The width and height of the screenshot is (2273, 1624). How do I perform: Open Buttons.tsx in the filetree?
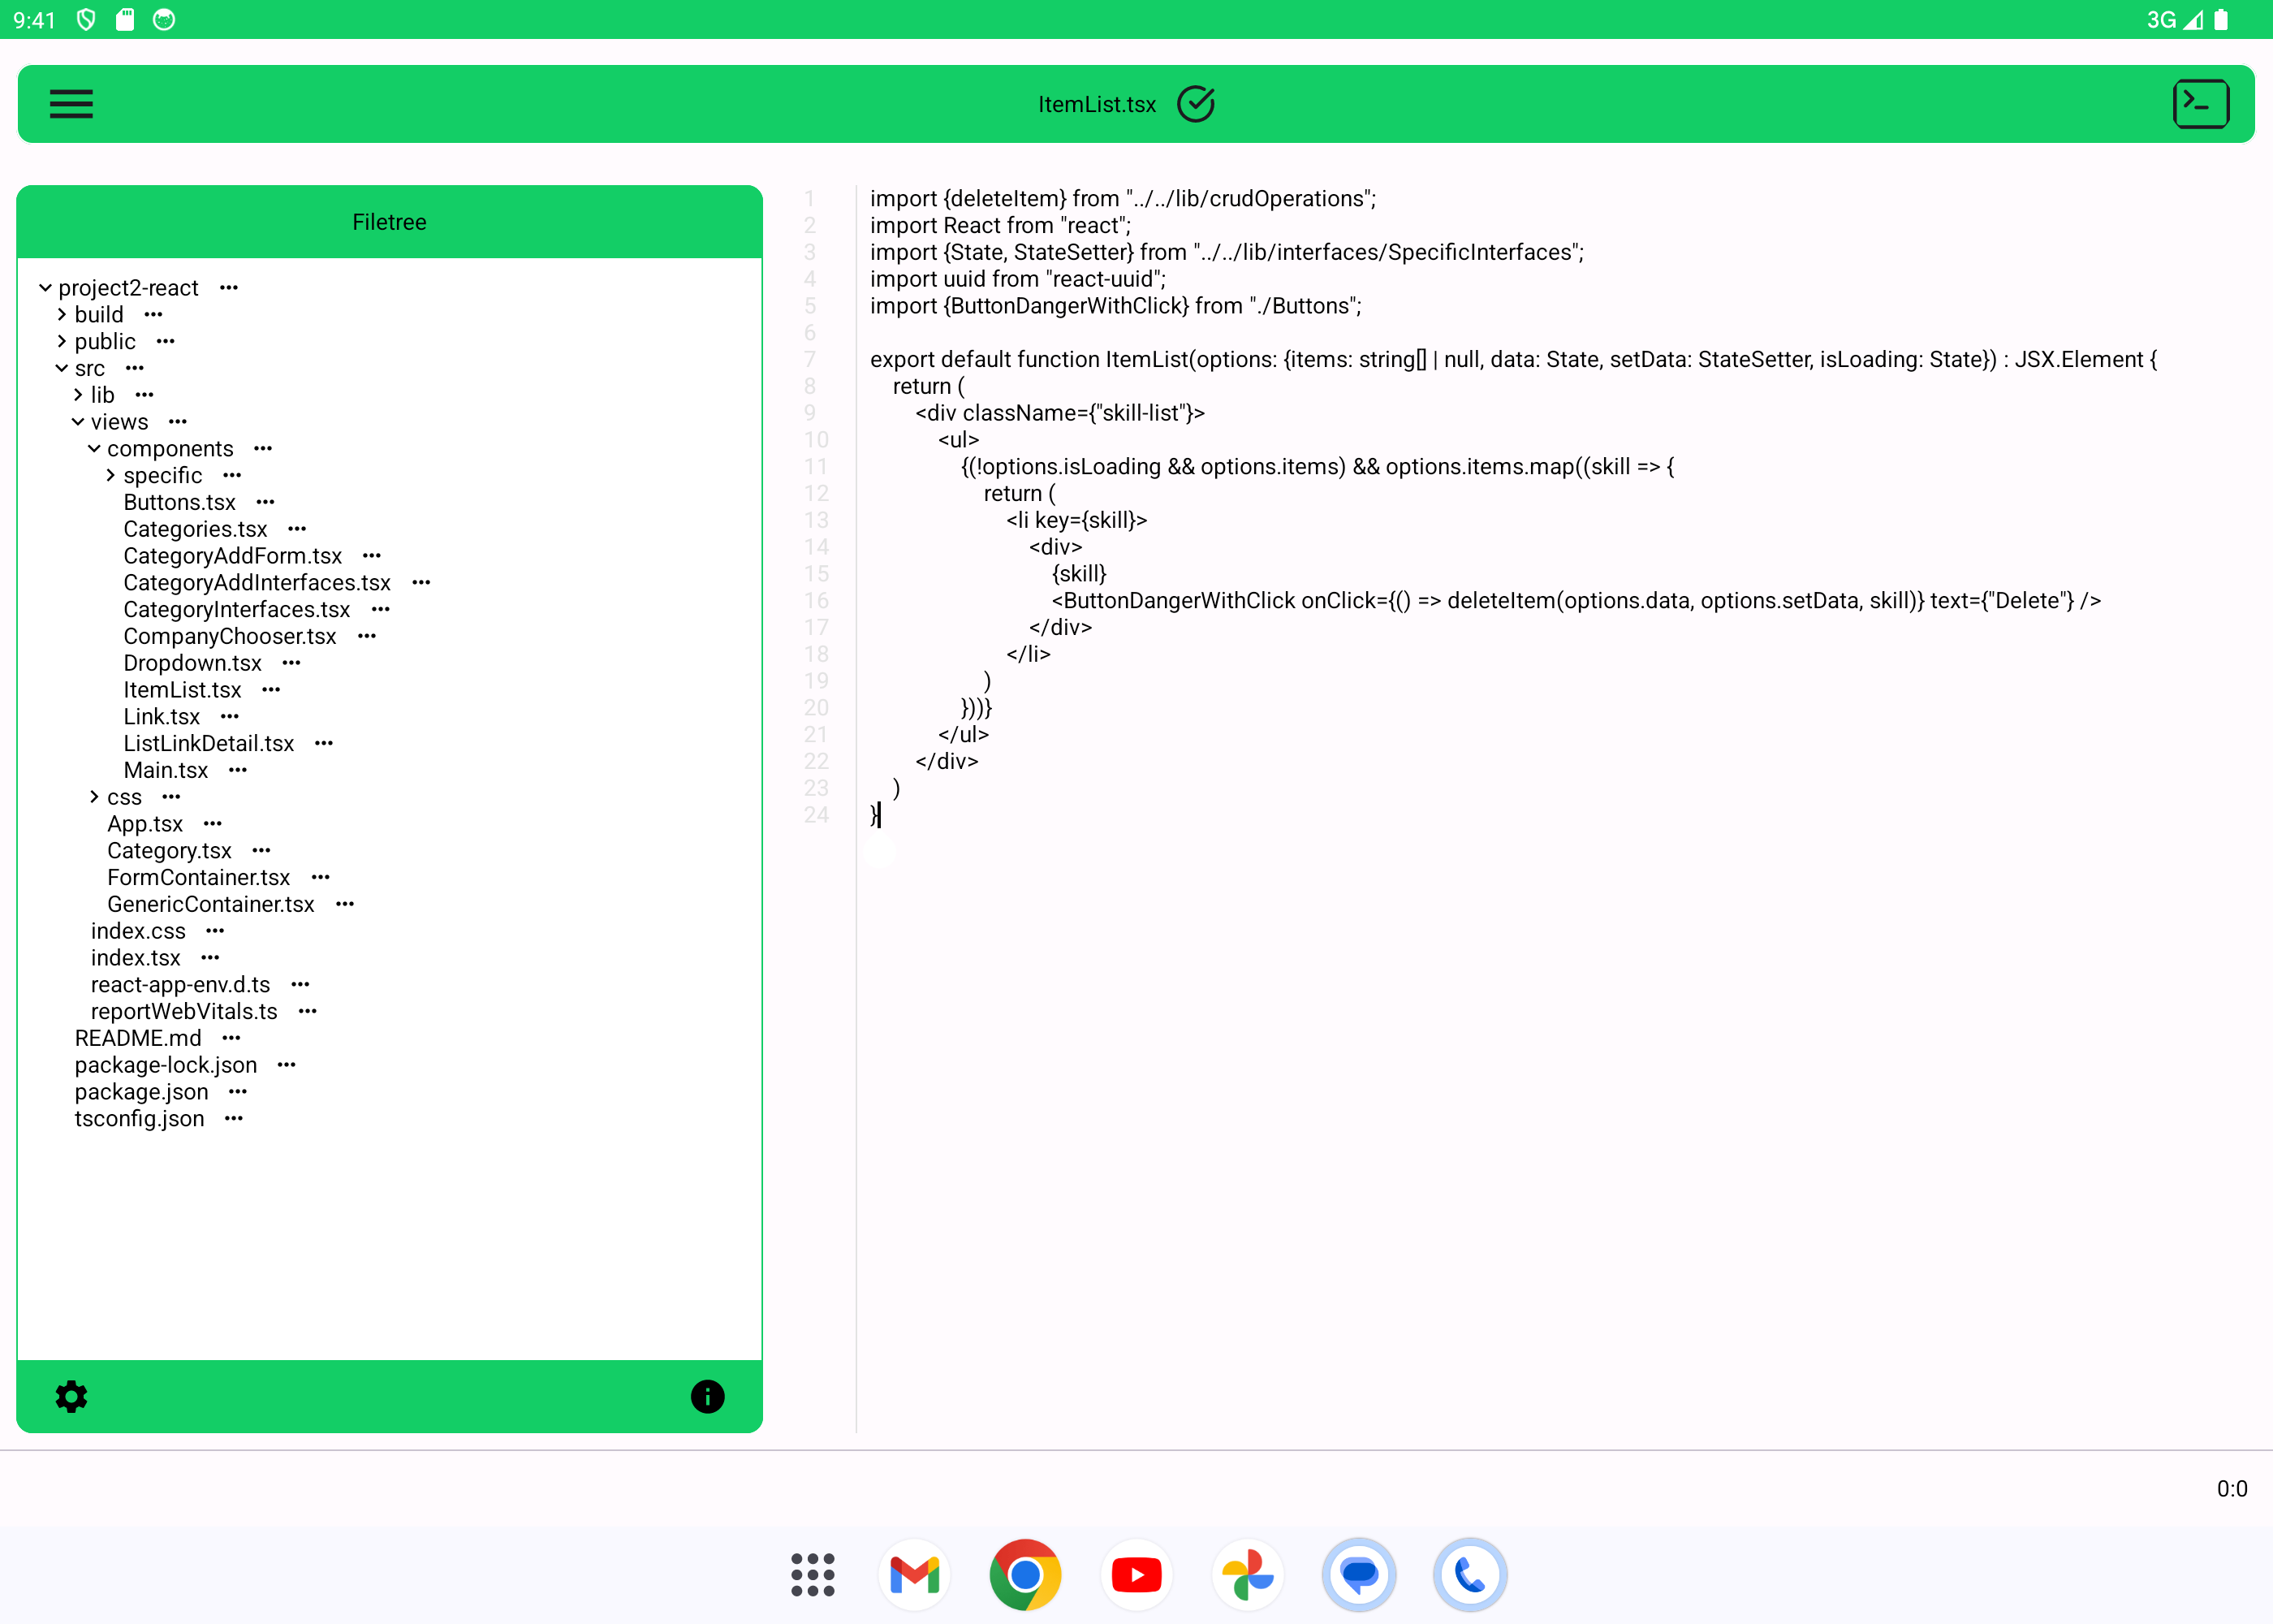coord(179,502)
